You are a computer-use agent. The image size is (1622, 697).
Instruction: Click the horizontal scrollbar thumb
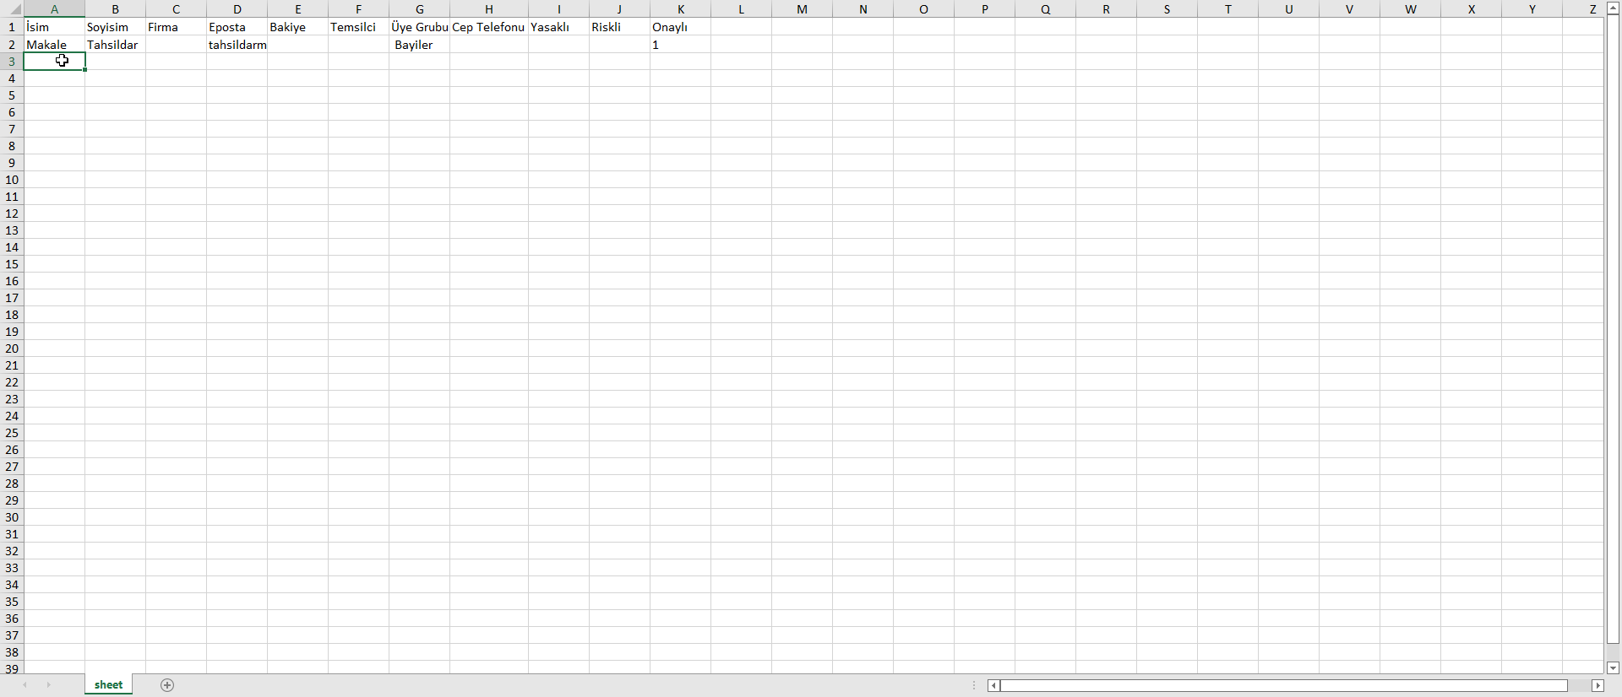pyautogui.click(x=1284, y=685)
